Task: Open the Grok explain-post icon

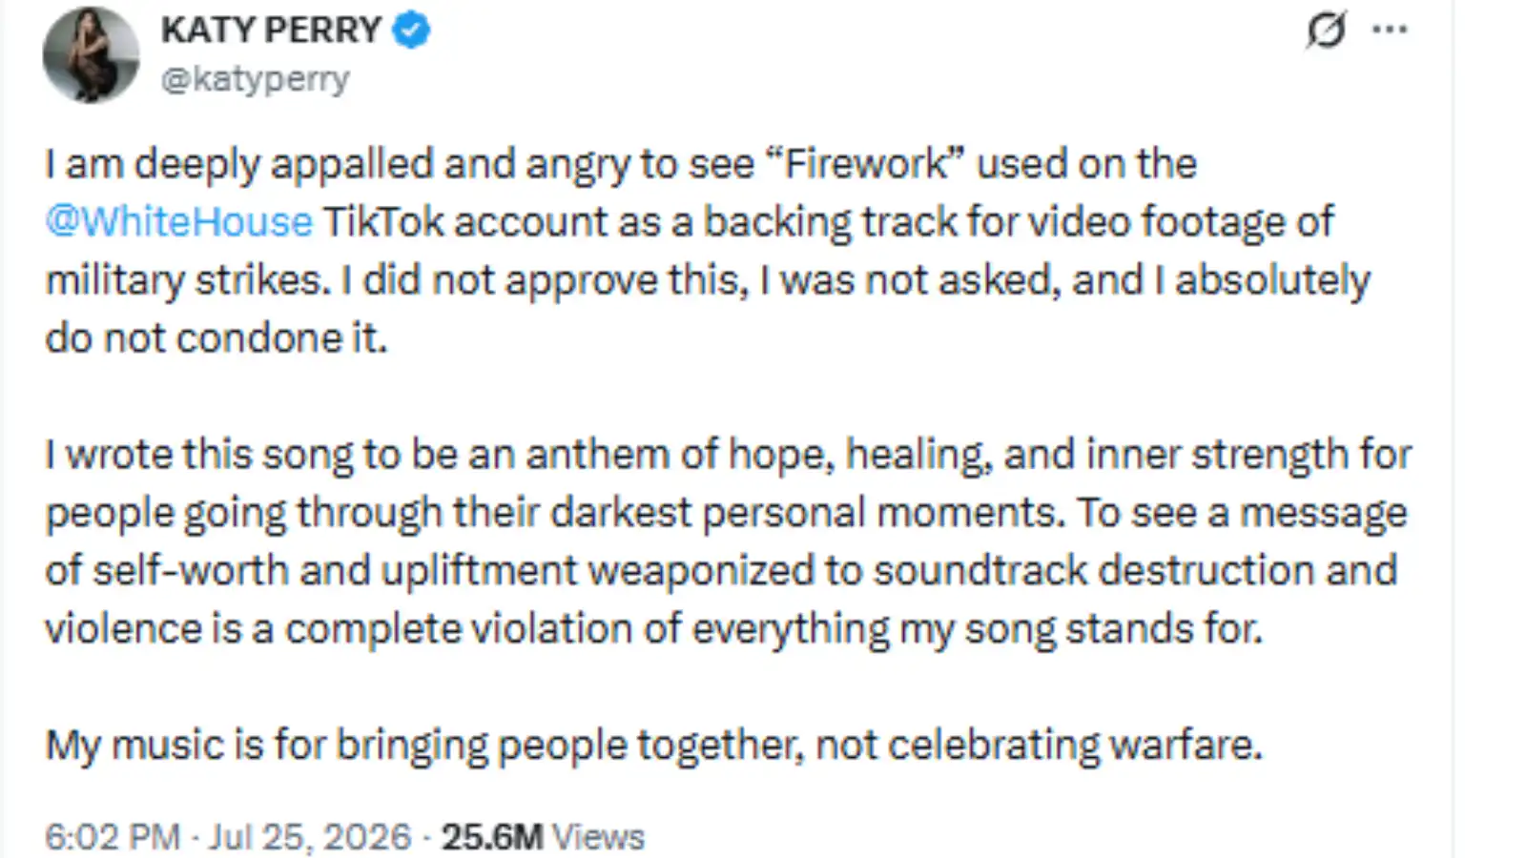Action: 1326,30
